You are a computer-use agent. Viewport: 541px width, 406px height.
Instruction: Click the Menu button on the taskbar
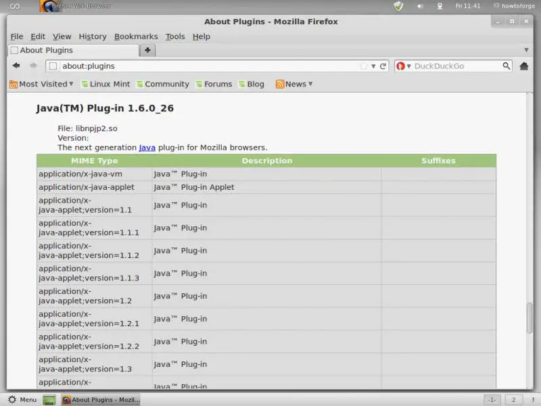(22, 400)
